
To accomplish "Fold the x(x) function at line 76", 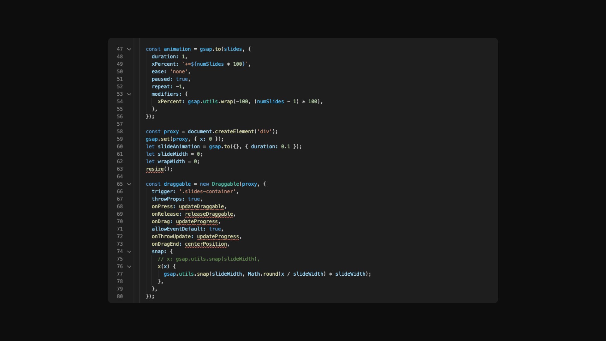I will click(x=129, y=266).
